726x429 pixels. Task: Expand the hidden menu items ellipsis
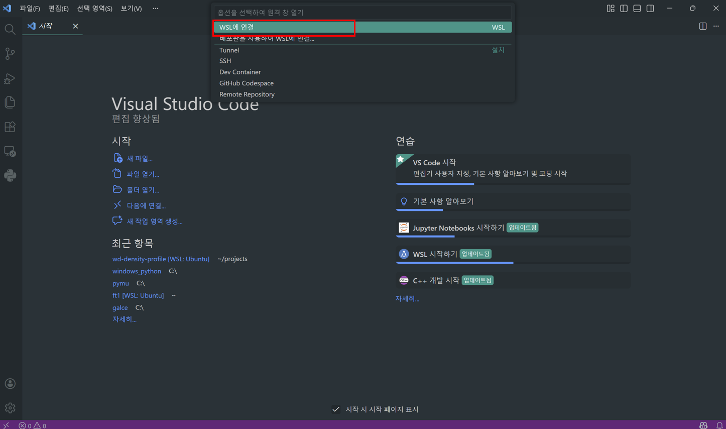(155, 9)
